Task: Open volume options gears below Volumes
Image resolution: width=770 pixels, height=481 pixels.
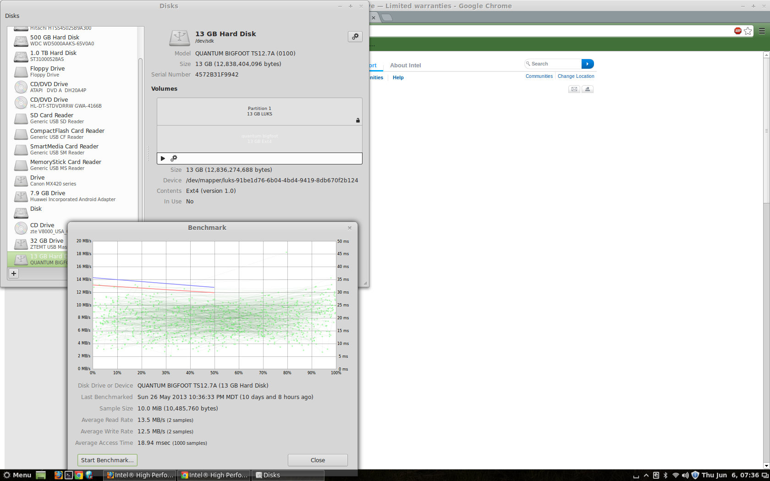Action: click(x=174, y=159)
